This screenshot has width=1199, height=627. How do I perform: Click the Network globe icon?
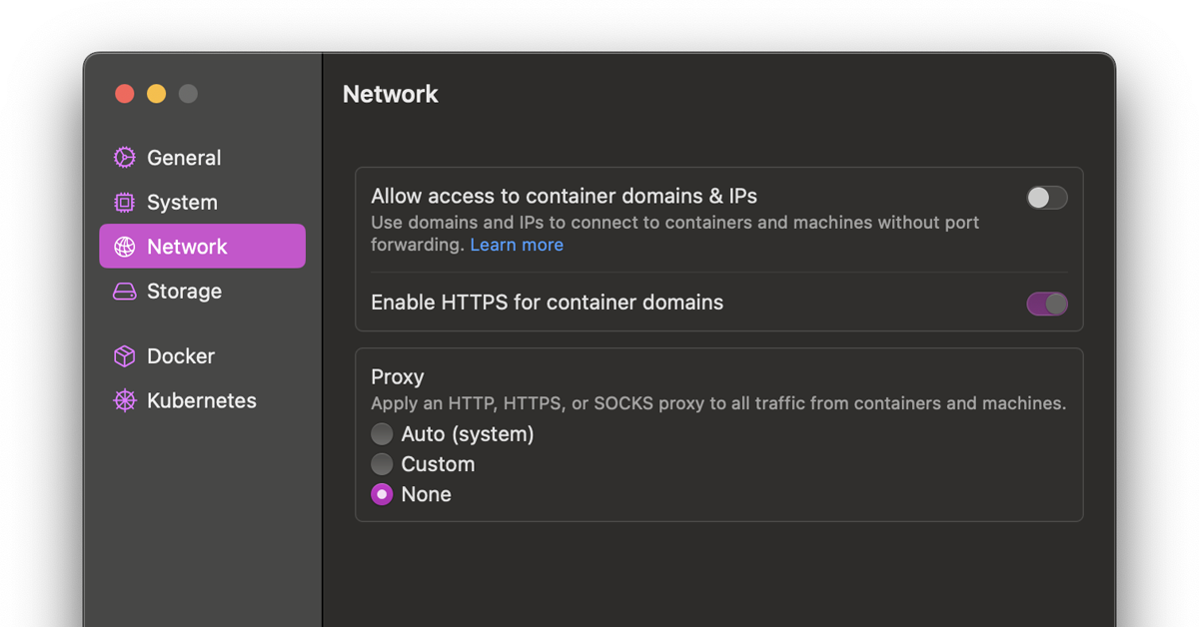[x=125, y=247]
